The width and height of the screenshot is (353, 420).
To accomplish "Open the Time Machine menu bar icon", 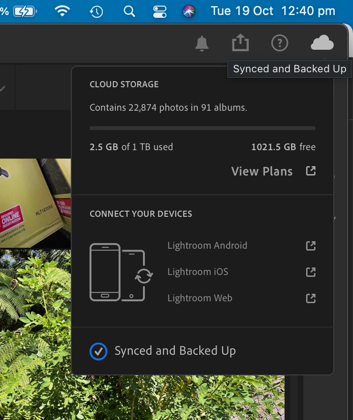I will (x=96, y=12).
